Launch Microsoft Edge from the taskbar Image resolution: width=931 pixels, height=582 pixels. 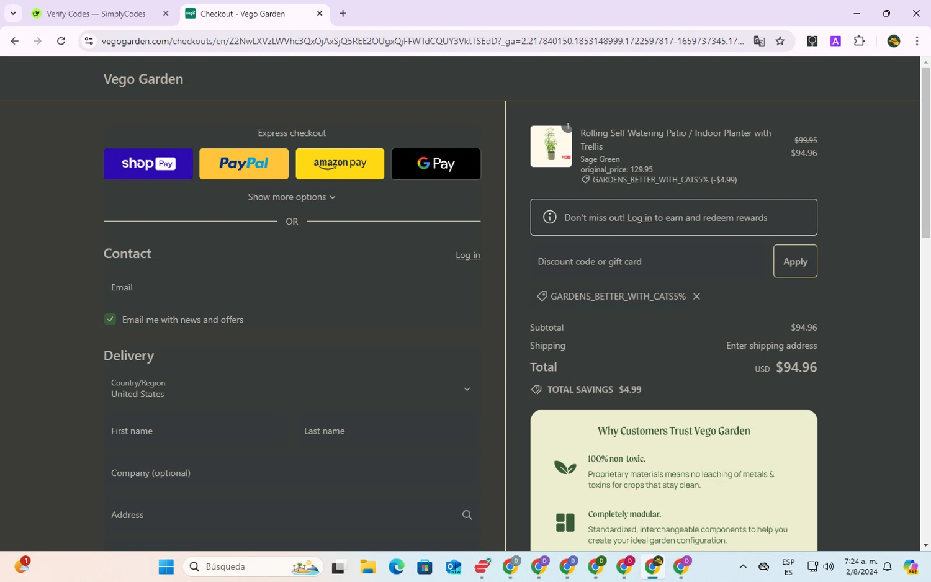pos(397,566)
